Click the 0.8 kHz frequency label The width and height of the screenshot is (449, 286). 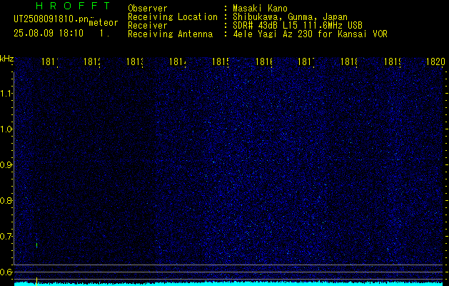6,200
